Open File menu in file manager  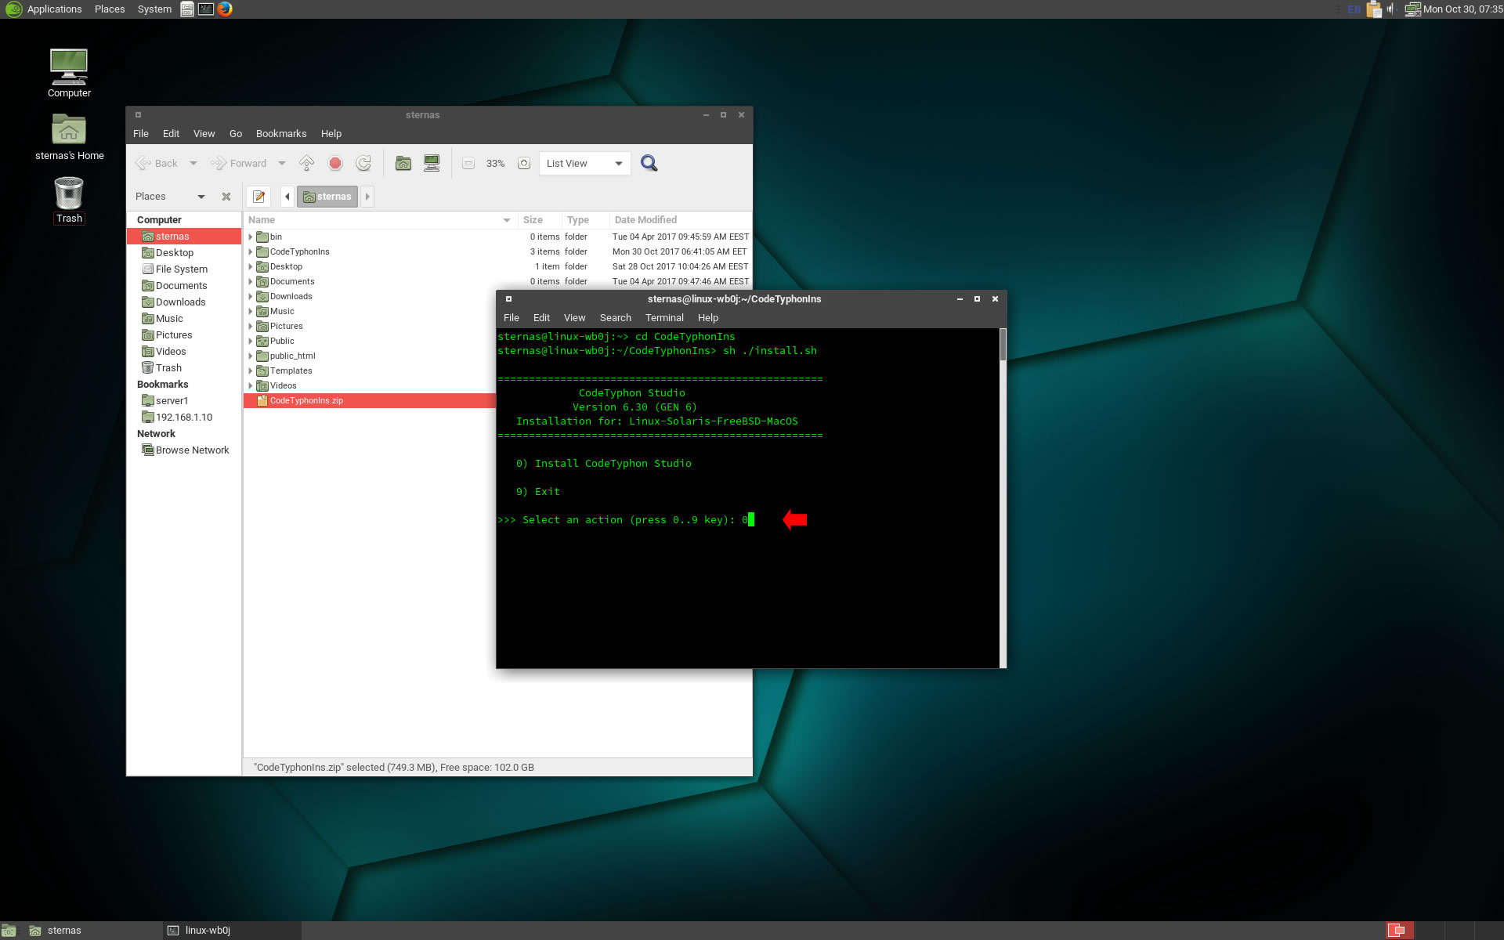point(141,134)
